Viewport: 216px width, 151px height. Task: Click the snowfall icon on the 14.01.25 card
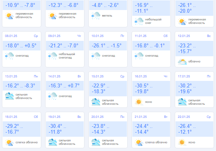(52, 96)
